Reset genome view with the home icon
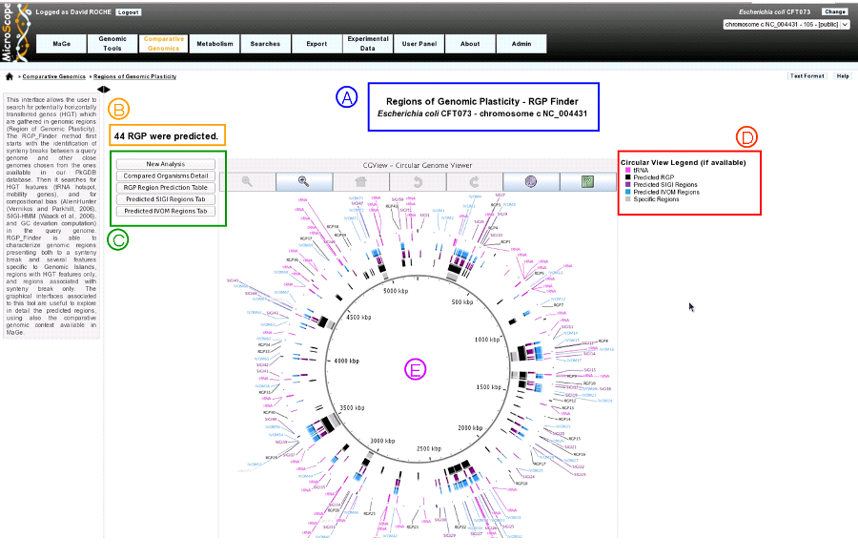This screenshot has width=858, height=558. click(x=360, y=182)
